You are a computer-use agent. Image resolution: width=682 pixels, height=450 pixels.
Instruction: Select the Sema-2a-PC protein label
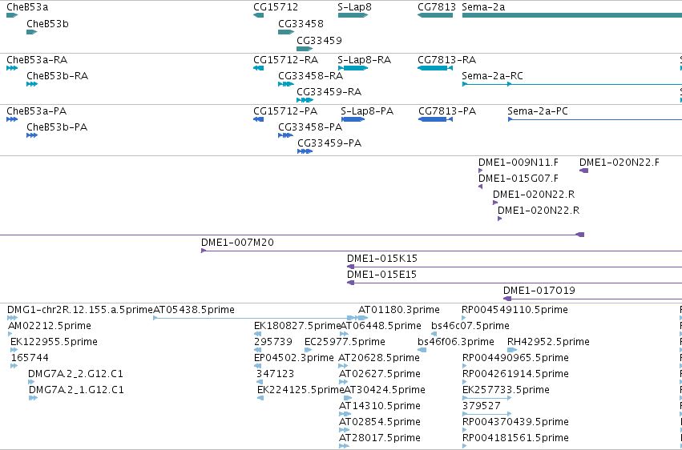pyautogui.click(x=538, y=111)
